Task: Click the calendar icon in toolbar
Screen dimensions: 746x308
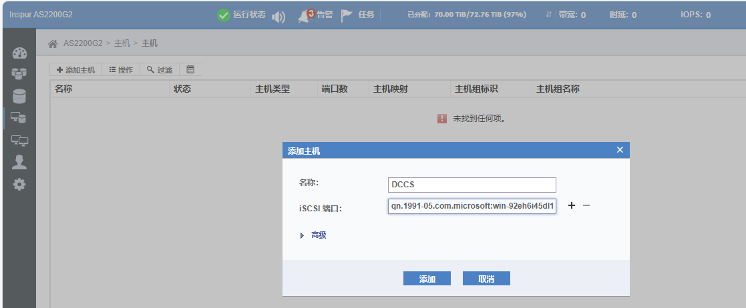Action: [190, 69]
